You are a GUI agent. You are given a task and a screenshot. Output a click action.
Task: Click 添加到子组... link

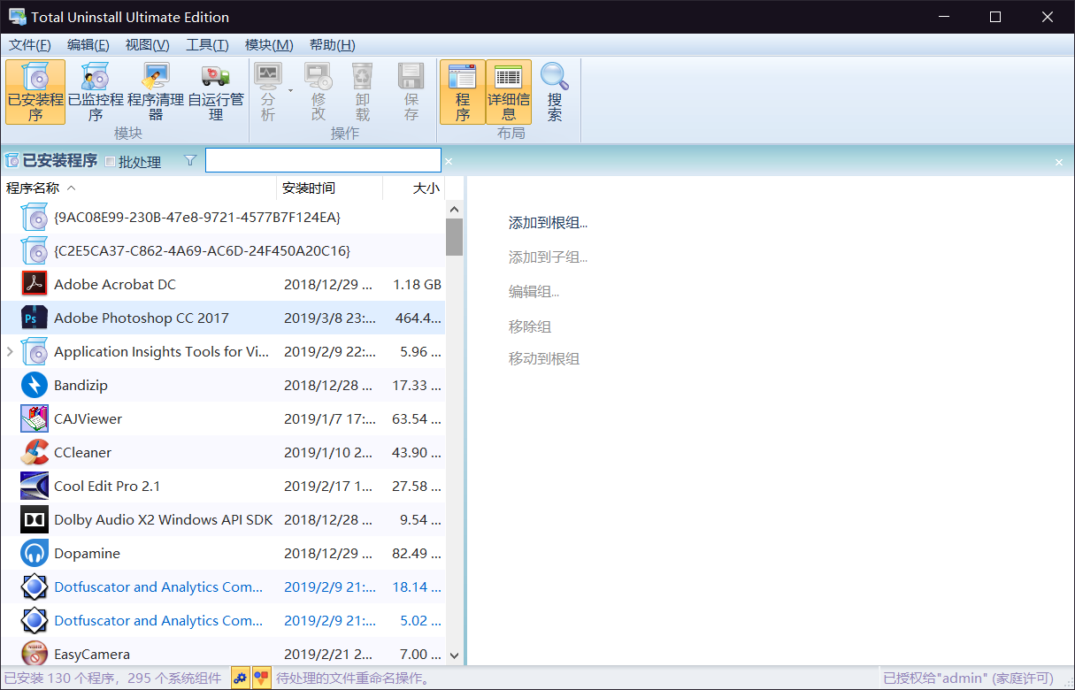[548, 257]
